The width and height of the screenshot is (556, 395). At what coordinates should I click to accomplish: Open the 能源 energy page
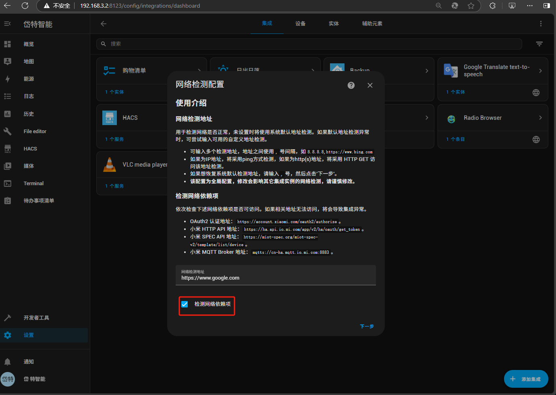click(29, 79)
